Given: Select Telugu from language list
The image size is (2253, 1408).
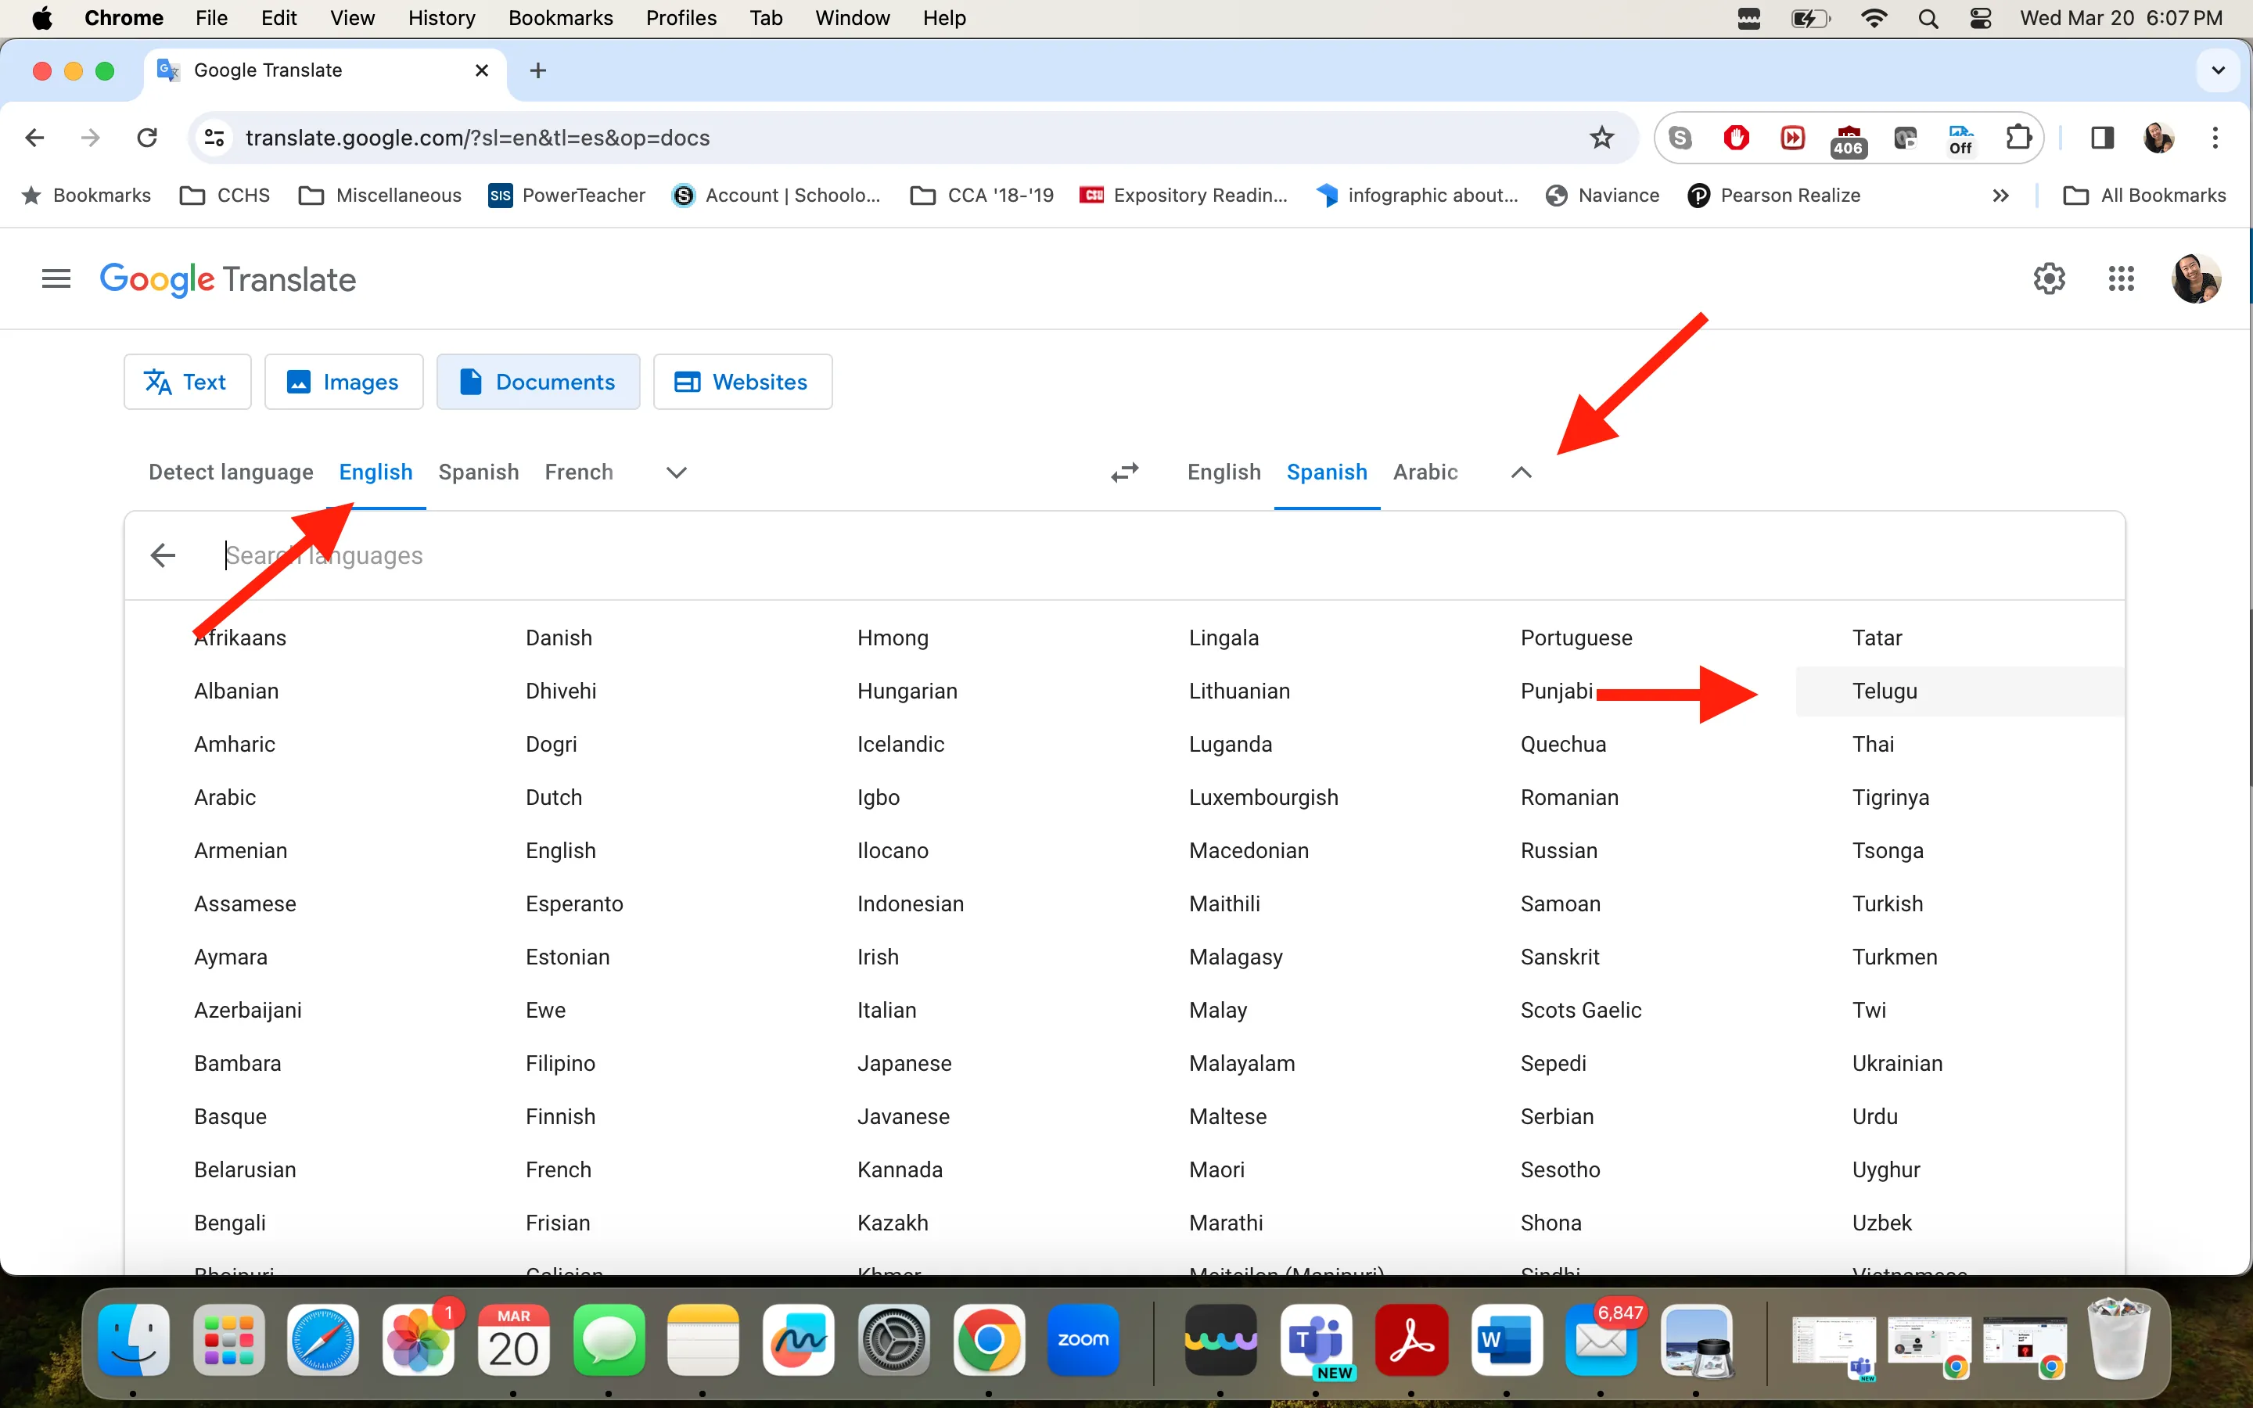Looking at the screenshot, I should pos(1885,689).
